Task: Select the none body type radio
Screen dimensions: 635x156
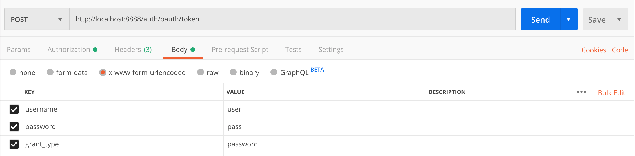Action: (x=13, y=72)
